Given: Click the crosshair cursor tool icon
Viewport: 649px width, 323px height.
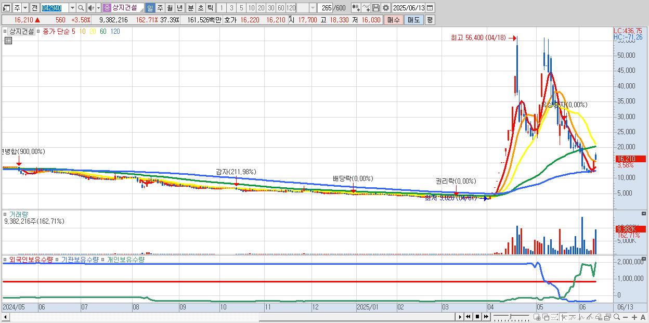Looking at the screenshot, I should 564,317.
